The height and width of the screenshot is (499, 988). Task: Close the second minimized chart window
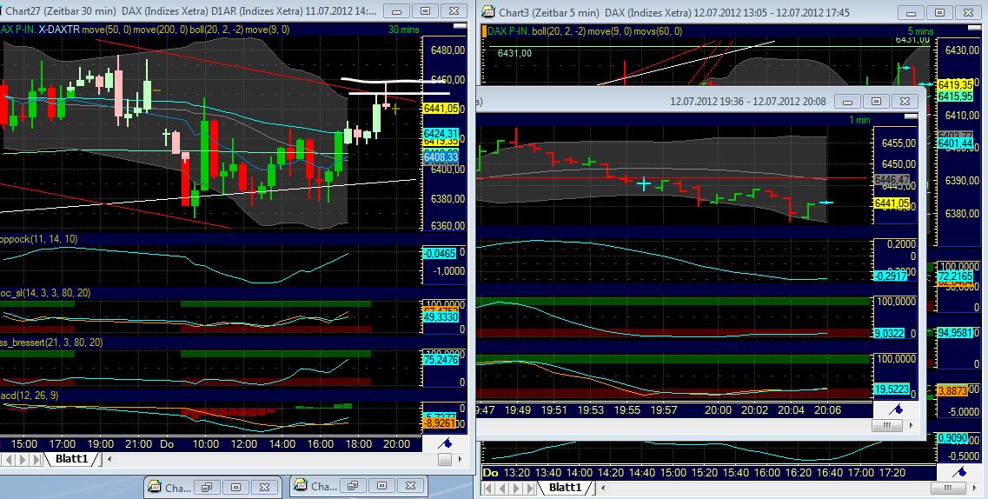point(410,486)
